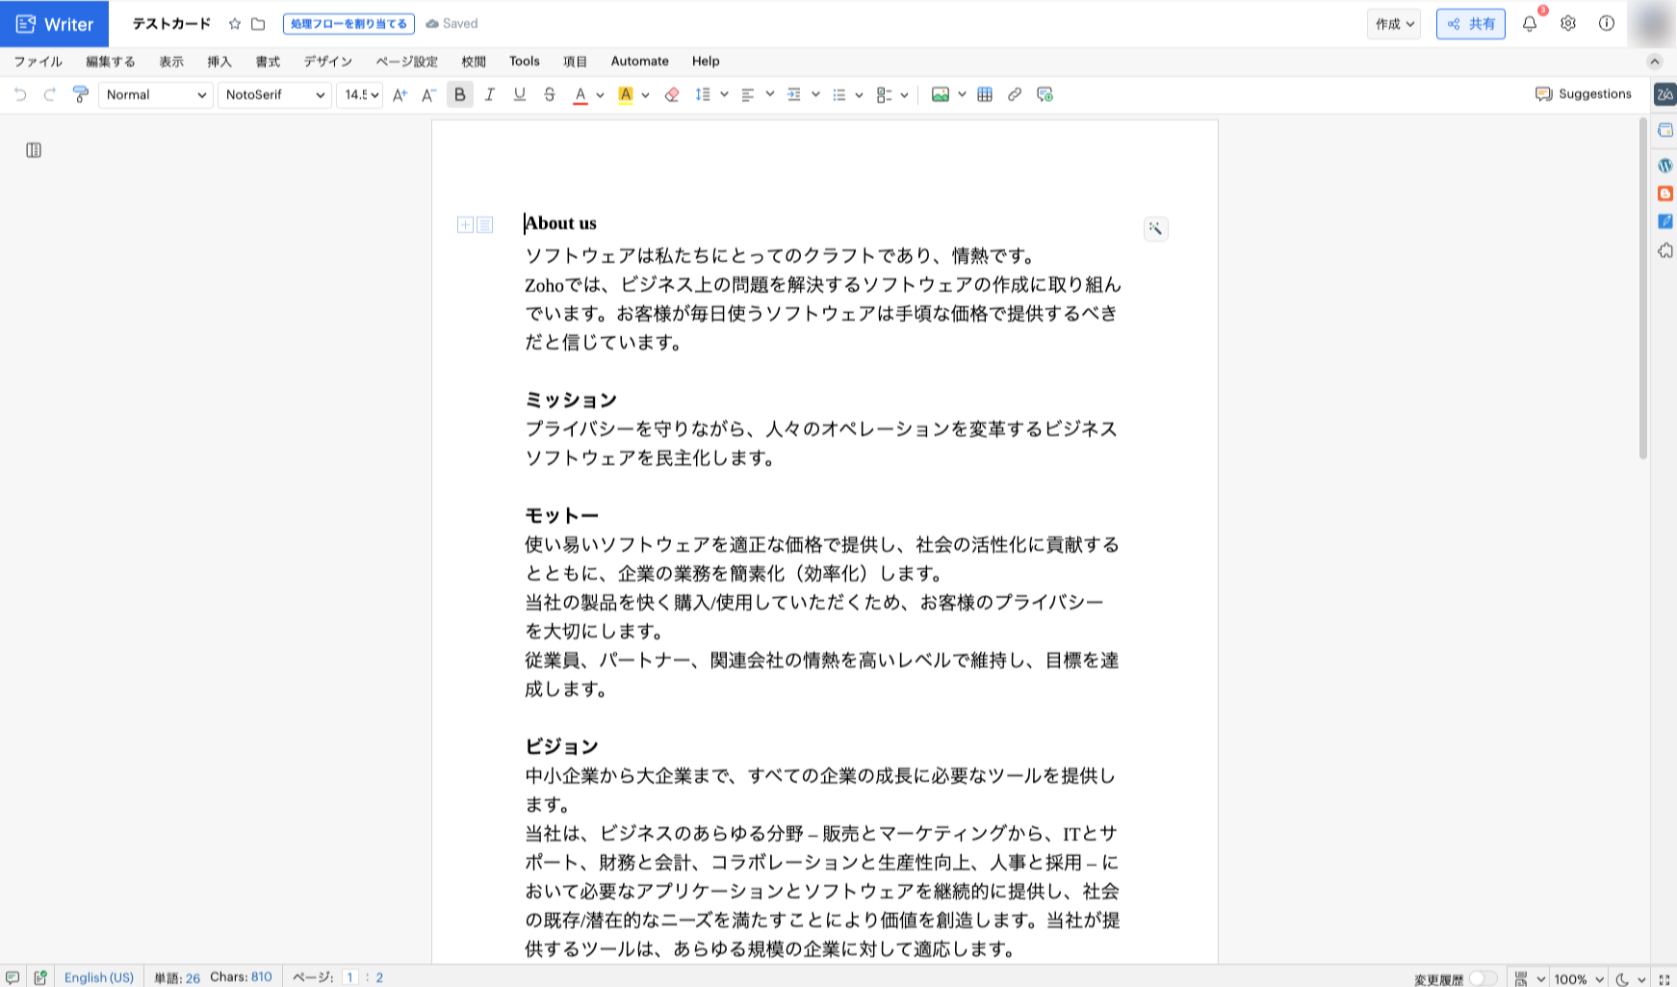This screenshot has width=1677, height=987.
Task: Toggle the 変更履歴 track changes switch
Action: [x=1483, y=978]
